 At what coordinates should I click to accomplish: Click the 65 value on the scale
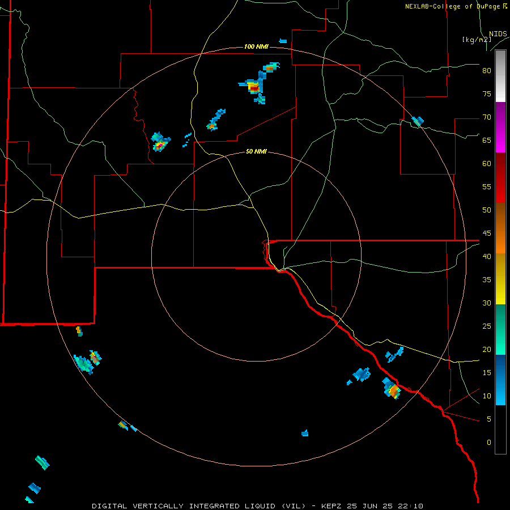click(487, 140)
